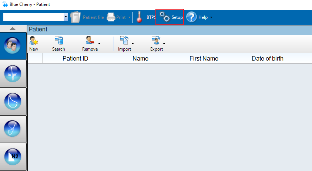The image size is (312, 171).
Task: Click the BTPS label in the toolbar
Action: 151,17
